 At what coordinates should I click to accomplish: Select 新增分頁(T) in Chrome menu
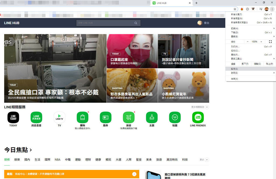[x=250, y=15]
